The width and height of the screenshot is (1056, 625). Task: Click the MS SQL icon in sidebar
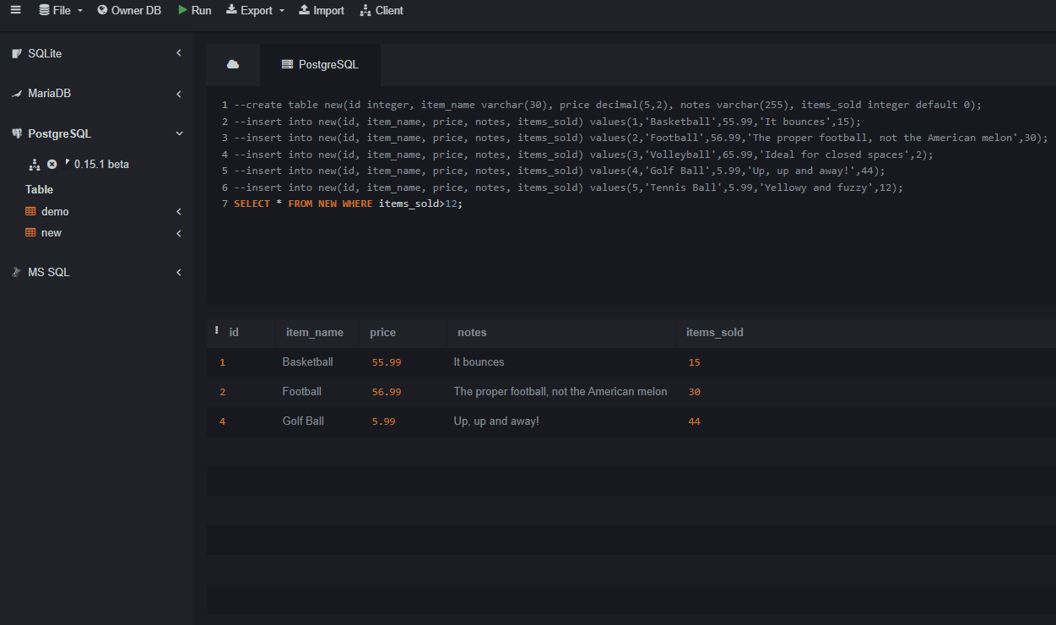(17, 272)
